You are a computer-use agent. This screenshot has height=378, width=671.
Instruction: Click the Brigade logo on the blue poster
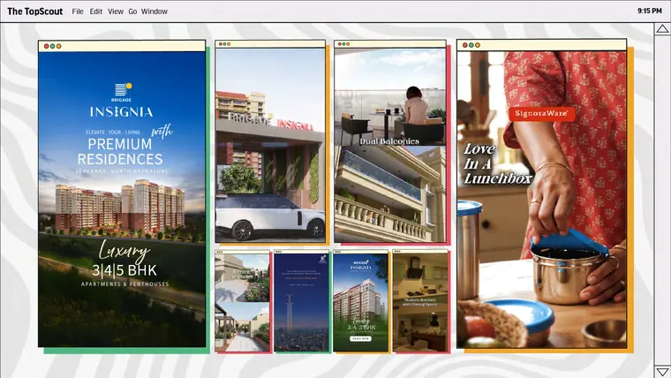(x=122, y=92)
